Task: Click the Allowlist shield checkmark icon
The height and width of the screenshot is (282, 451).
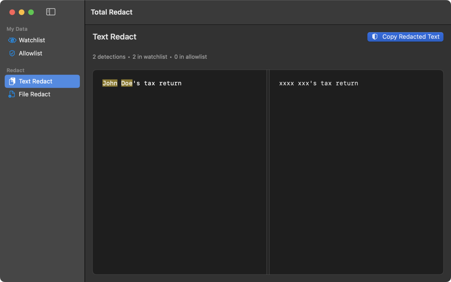Action: pos(12,53)
